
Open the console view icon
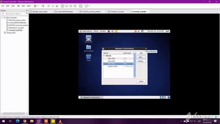(x=81, y=6)
